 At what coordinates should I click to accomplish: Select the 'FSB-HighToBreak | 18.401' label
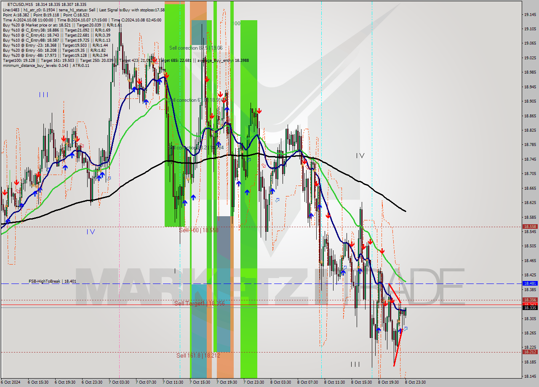click(x=53, y=281)
